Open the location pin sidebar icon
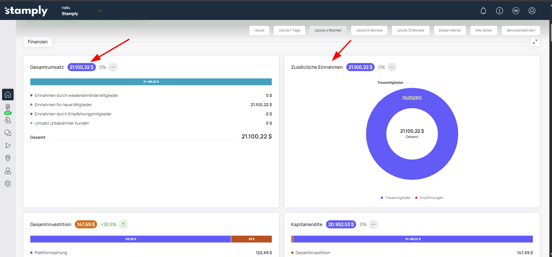This screenshot has height=257, width=552. coord(8,158)
